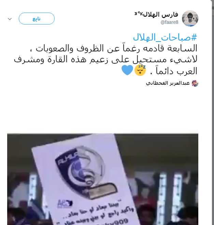Click the small avatar beside عبدالعزيز القحطاني
The width and height of the screenshot is (214, 225).
tap(195, 83)
